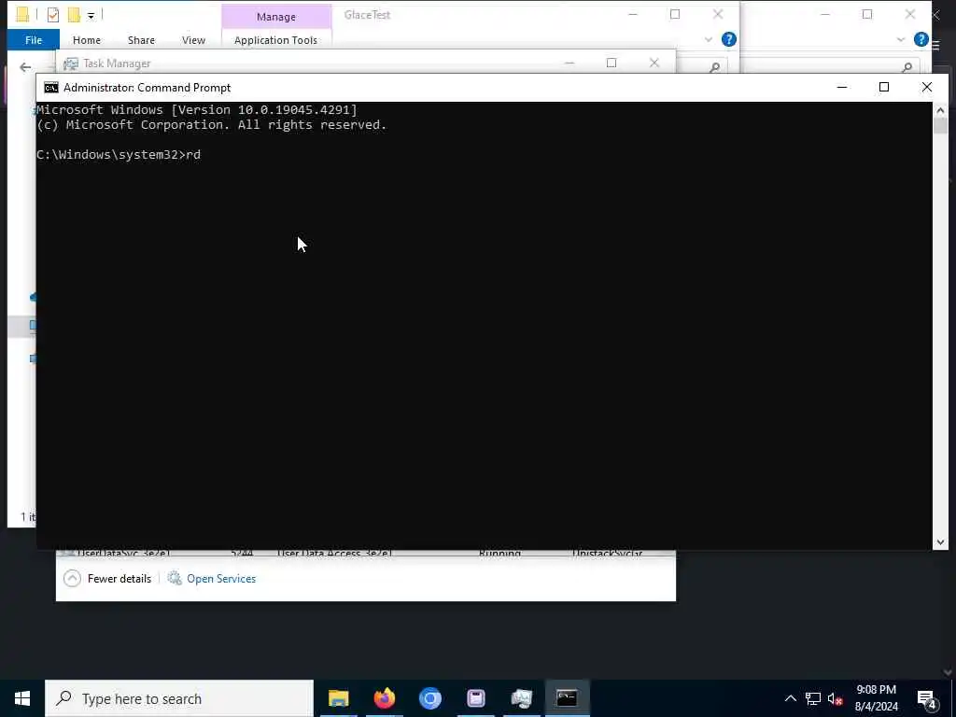Click search magnifier in the rightmost background window
956x717 pixels.
pyautogui.click(x=907, y=67)
